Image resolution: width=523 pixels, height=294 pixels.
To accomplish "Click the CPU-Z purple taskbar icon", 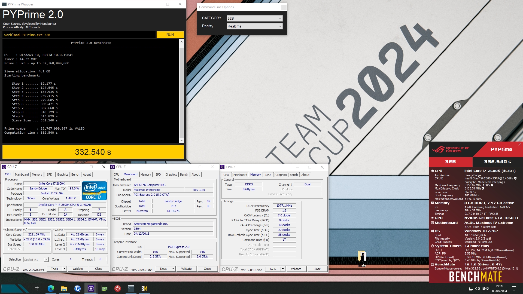I will click(91, 289).
